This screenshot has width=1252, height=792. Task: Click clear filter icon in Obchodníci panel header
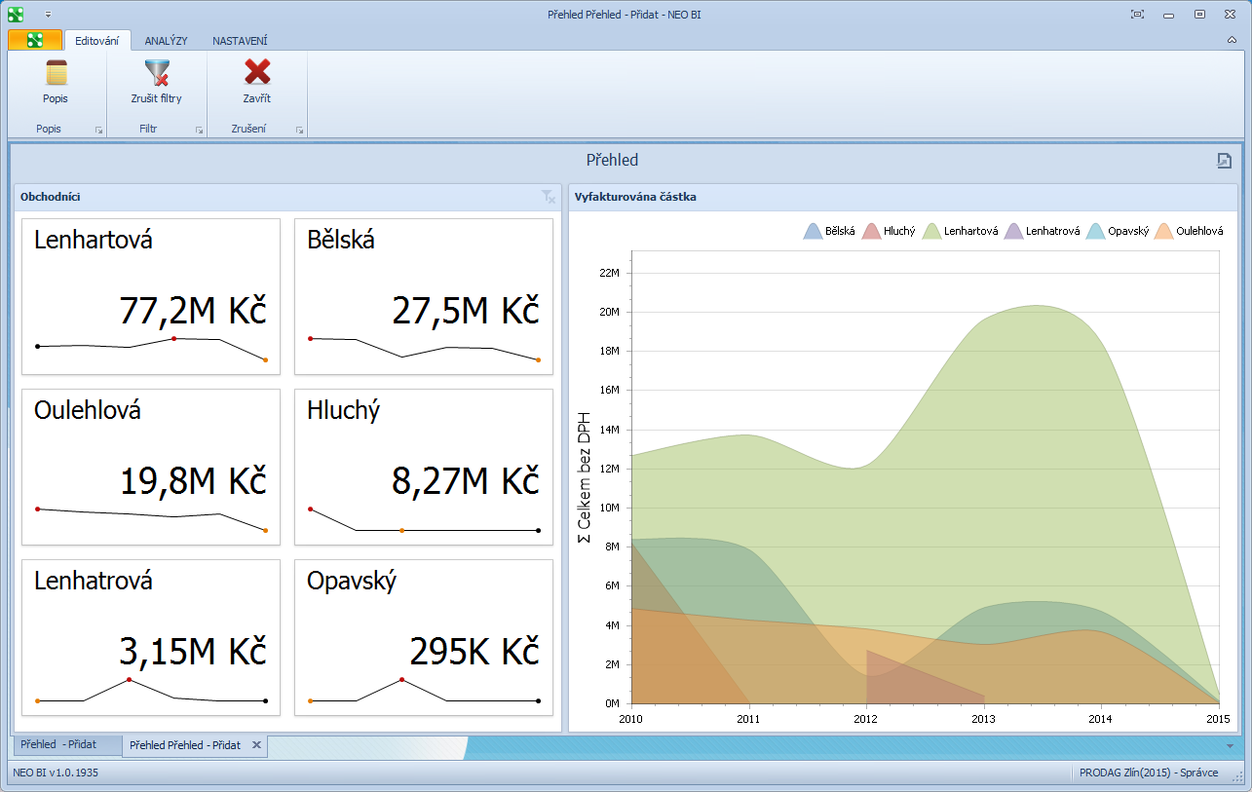tap(548, 197)
